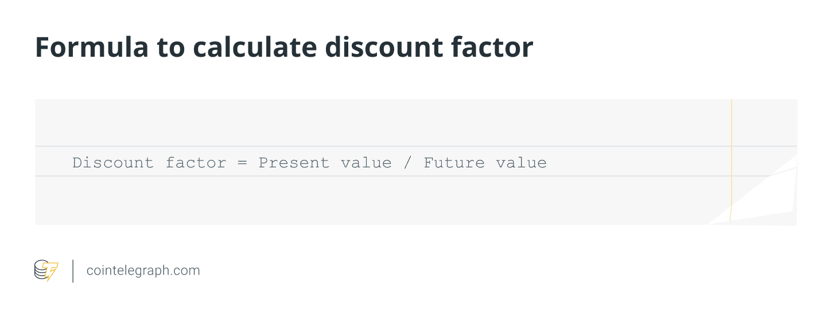This screenshot has height=317, width=832.
Task: Click the Cointelegraph coin-stack lightning logo
Action: point(46,271)
